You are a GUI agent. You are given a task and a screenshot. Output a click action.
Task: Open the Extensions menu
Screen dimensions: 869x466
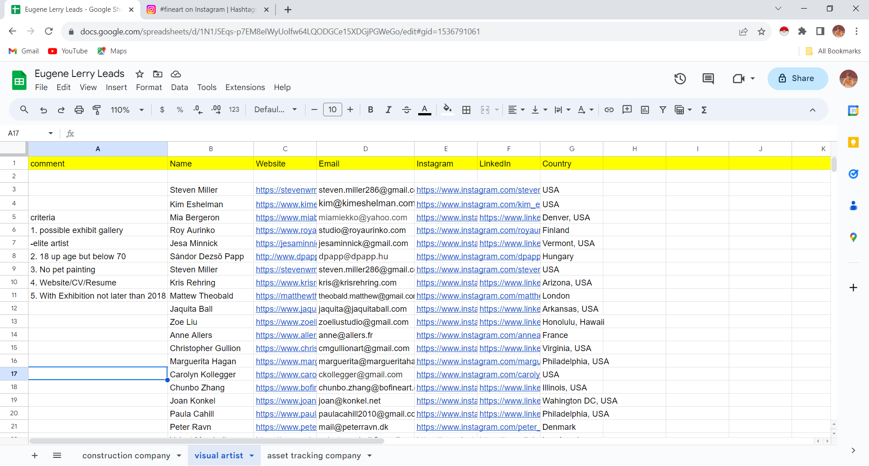[245, 87]
